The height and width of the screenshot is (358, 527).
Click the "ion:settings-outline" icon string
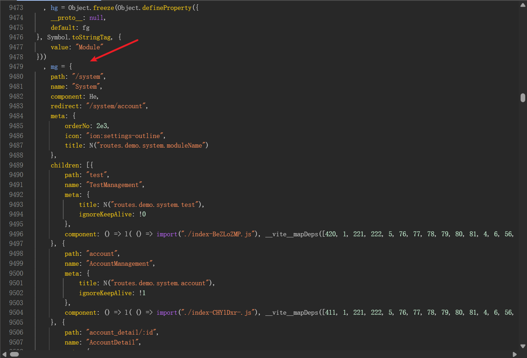[x=125, y=136]
